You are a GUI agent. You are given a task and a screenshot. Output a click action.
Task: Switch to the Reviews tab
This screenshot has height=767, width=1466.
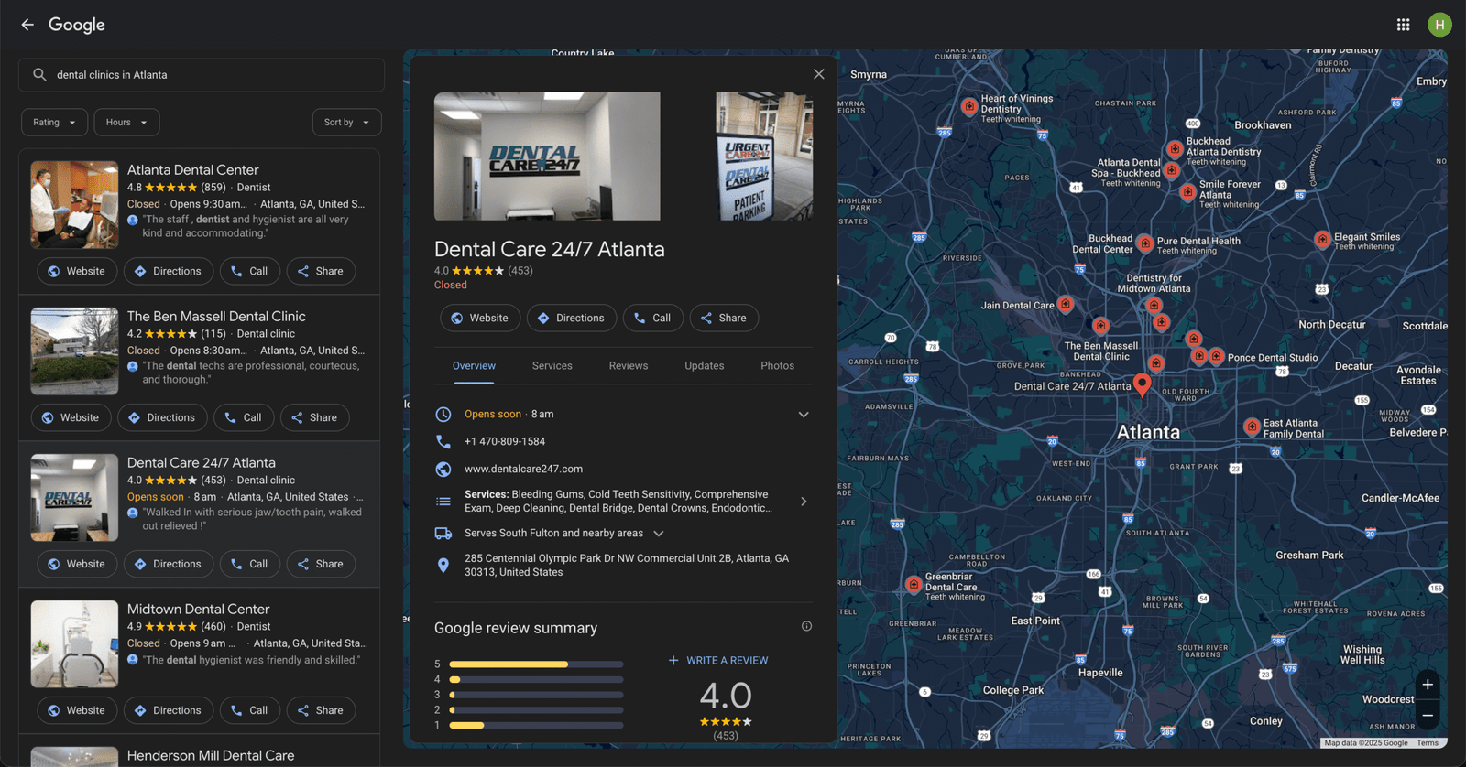[629, 365]
